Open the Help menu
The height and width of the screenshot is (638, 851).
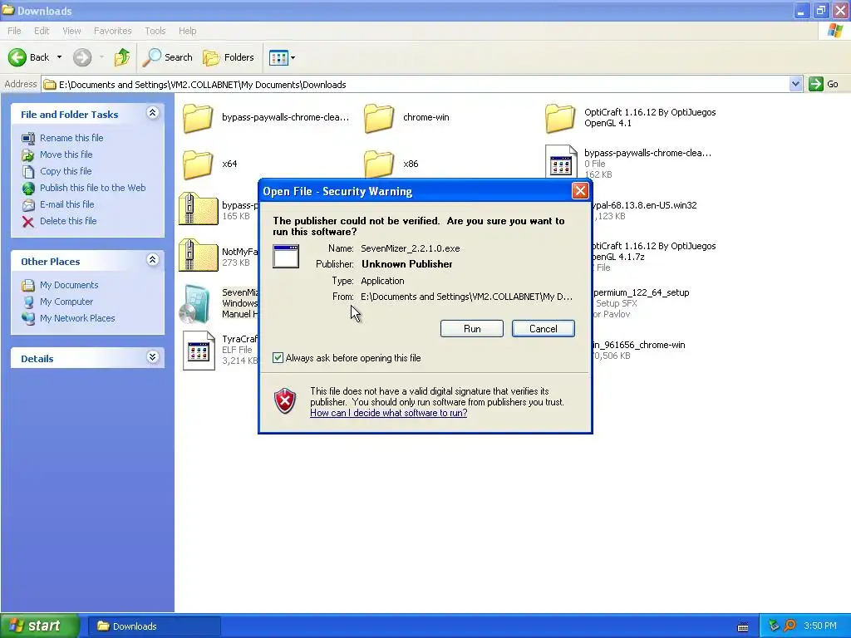pyautogui.click(x=187, y=31)
